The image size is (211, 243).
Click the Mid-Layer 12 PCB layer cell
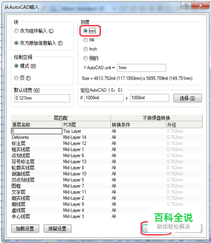tap(87, 143)
